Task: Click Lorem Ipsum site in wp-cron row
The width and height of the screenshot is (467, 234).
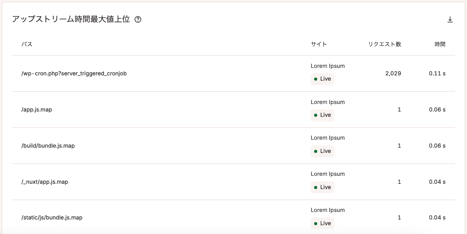Action: (328, 66)
